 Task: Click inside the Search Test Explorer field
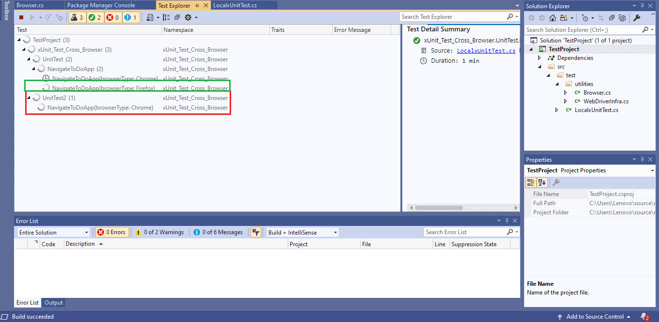click(x=450, y=16)
